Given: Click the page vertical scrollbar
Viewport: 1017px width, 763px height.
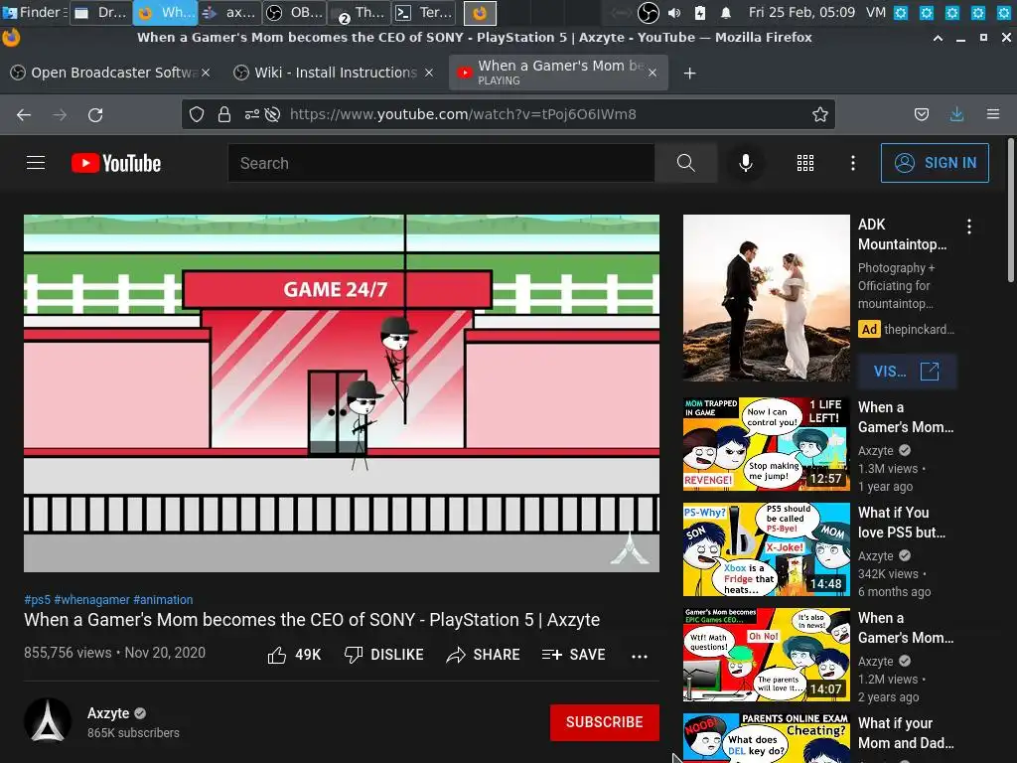Looking at the screenshot, I should pos(1011,211).
